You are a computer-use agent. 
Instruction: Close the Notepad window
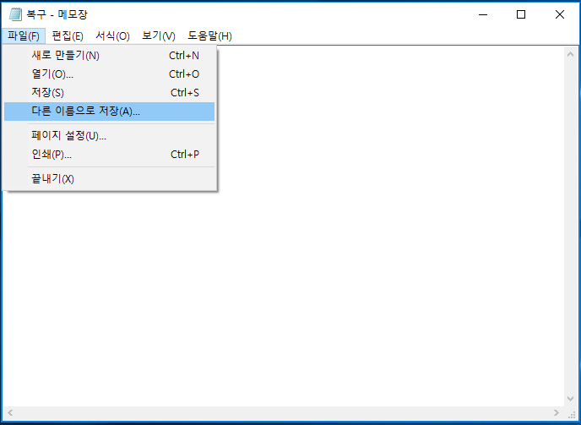(x=560, y=14)
